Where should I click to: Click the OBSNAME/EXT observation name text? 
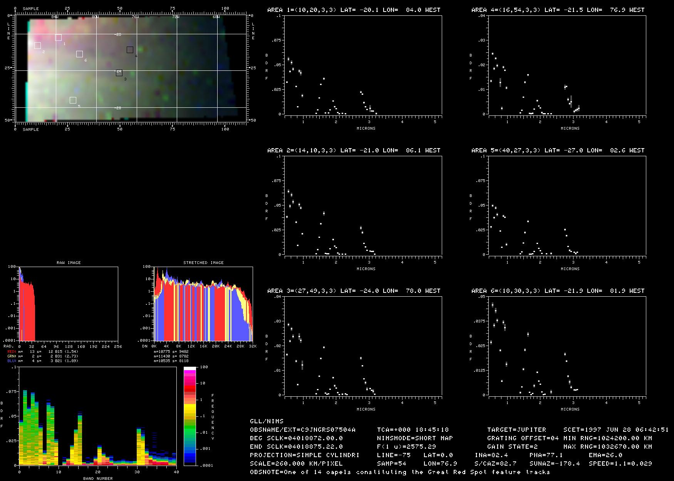303,429
